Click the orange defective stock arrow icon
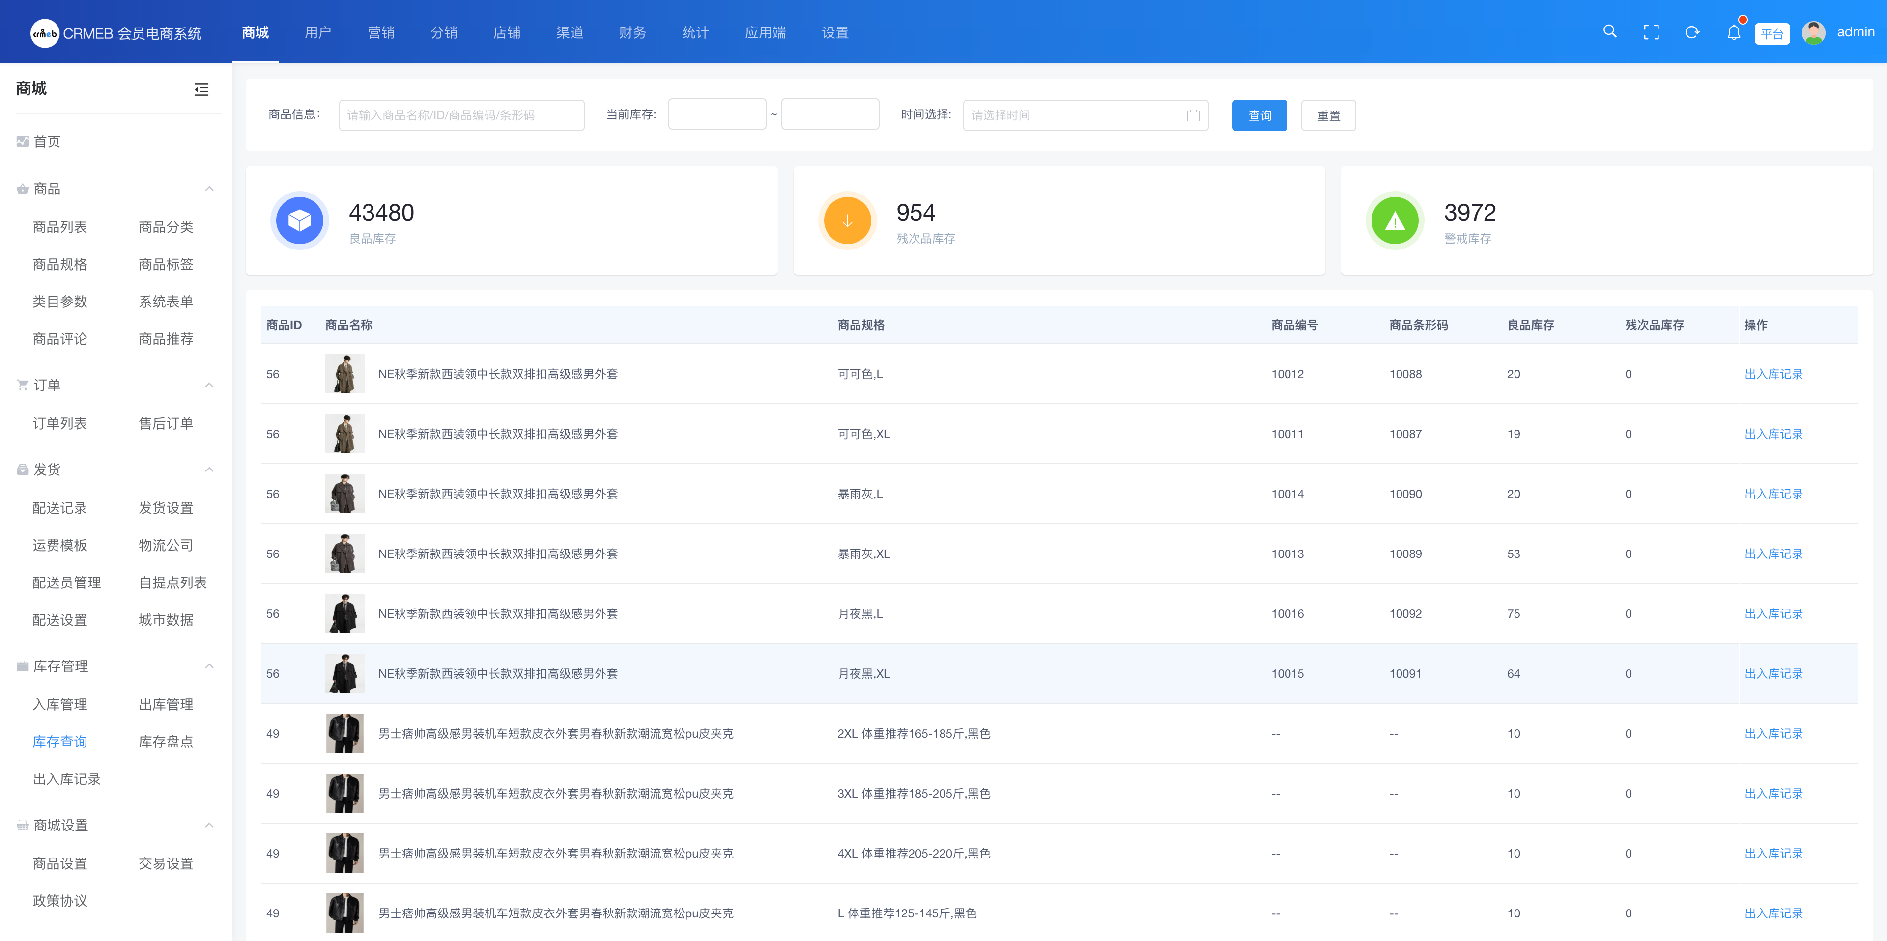Image resolution: width=1887 pixels, height=941 pixels. (847, 221)
